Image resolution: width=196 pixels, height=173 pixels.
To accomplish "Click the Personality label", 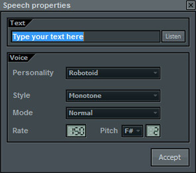I will 33,73.
